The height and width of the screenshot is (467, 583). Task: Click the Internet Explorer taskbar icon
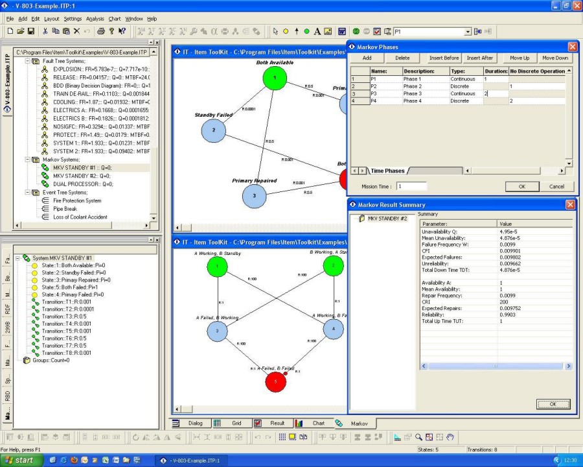(63, 461)
